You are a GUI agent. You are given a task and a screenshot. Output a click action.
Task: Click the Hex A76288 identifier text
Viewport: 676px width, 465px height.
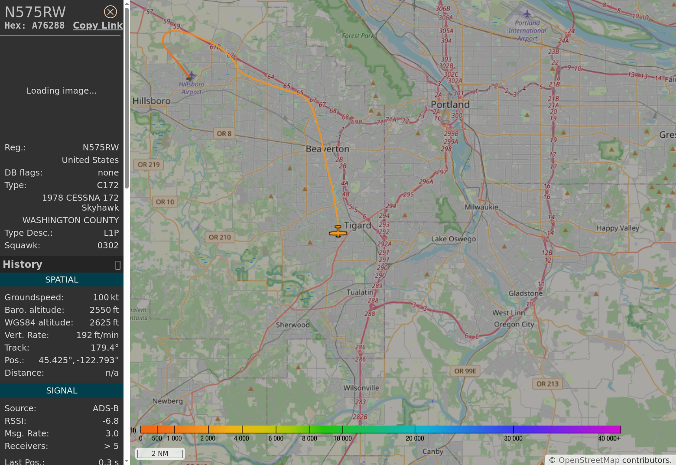pyautogui.click(x=35, y=26)
